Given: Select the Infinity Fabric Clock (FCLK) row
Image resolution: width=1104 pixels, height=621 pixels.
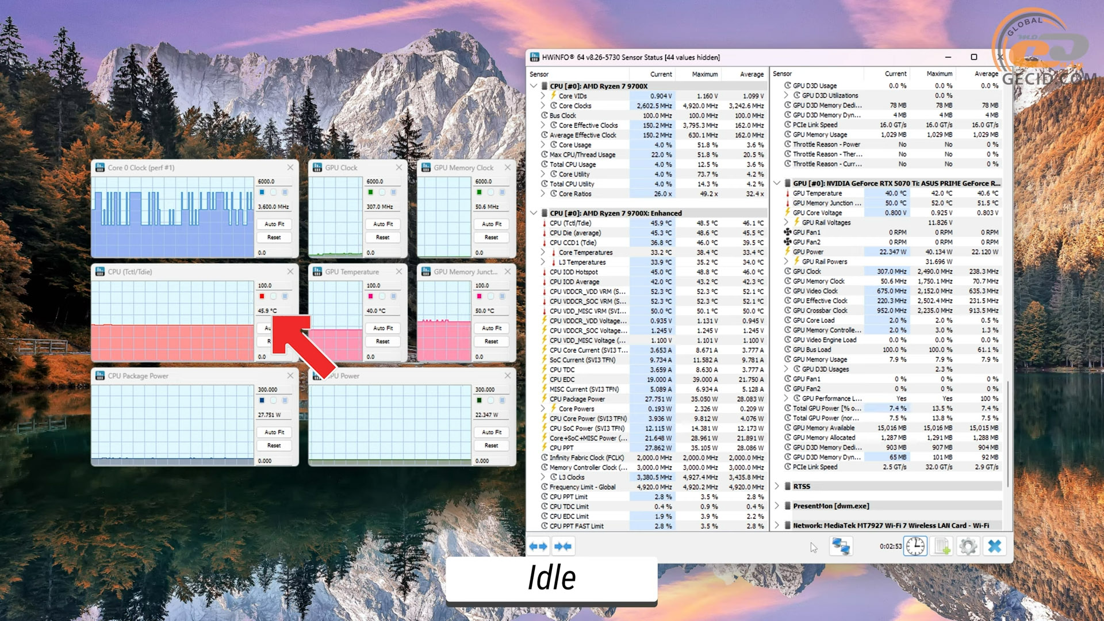Looking at the screenshot, I should pyautogui.click(x=653, y=458).
